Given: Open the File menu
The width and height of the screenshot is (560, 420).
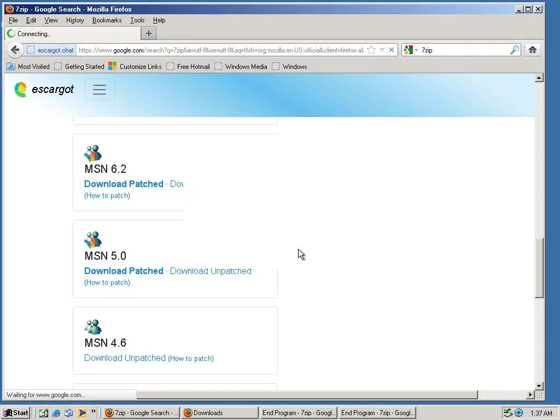Looking at the screenshot, I should [x=13, y=20].
